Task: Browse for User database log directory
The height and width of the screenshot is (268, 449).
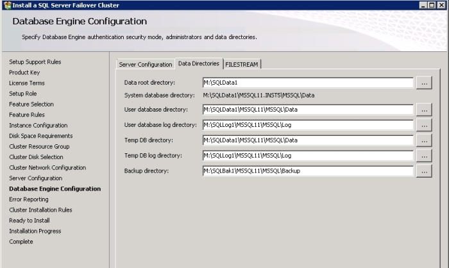Action: coord(424,125)
